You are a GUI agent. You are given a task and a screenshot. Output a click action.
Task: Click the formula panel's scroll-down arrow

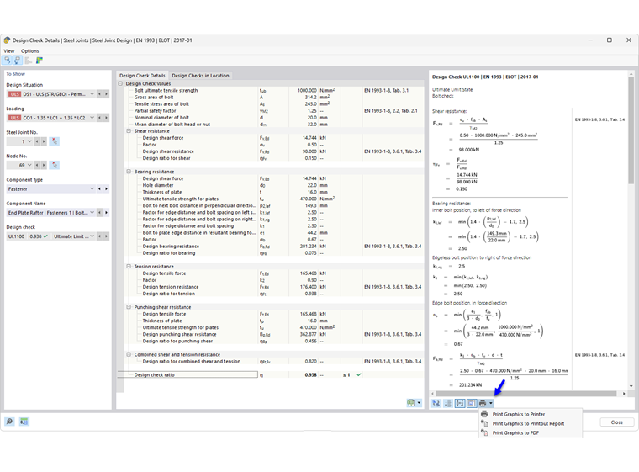(631, 386)
